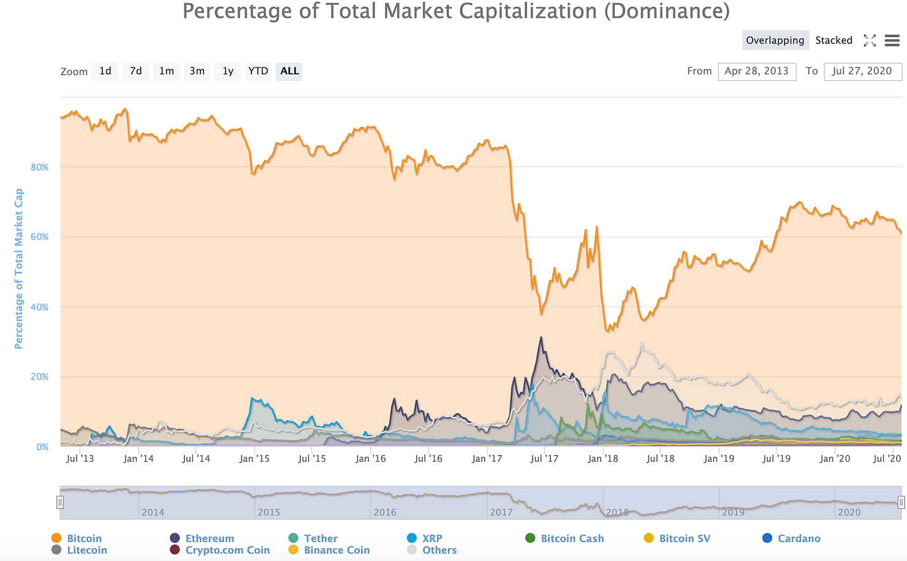Open the chart hamburger menu
907x561 pixels.
point(892,40)
